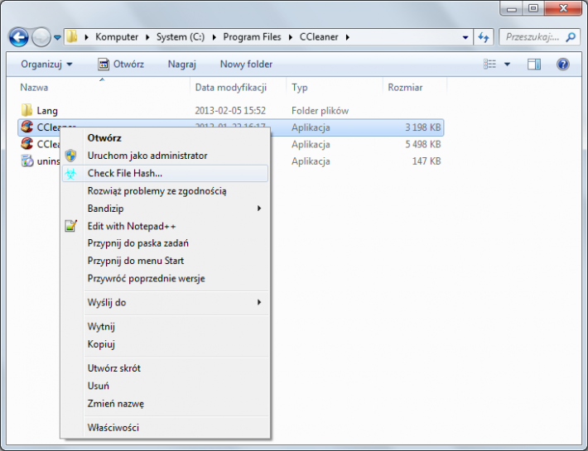Expand the Bandizip submenu arrow
588x451 pixels.
pyautogui.click(x=259, y=209)
